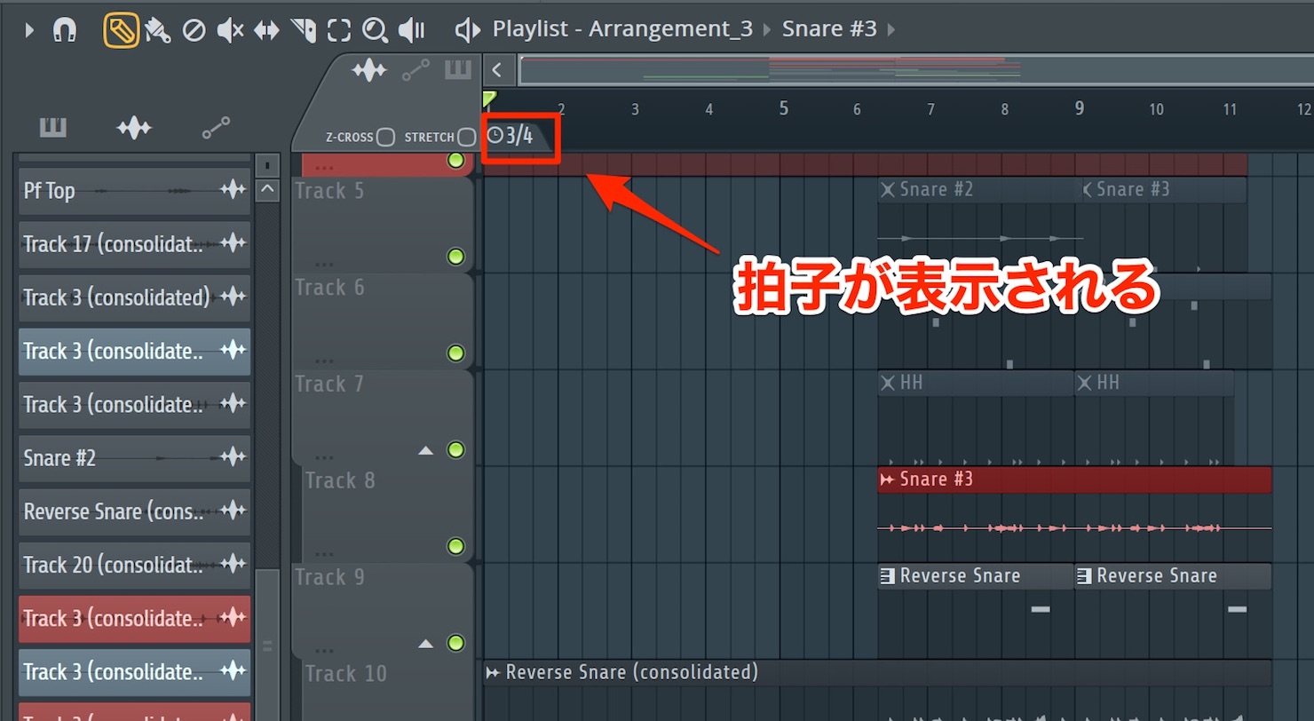Screen dimensions: 1314x721
Task: Select the Playback speaker tool
Action: (411, 30)
